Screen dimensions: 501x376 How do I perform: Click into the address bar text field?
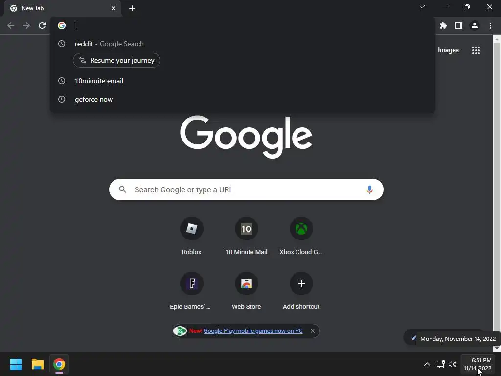(x=252, y=25)
